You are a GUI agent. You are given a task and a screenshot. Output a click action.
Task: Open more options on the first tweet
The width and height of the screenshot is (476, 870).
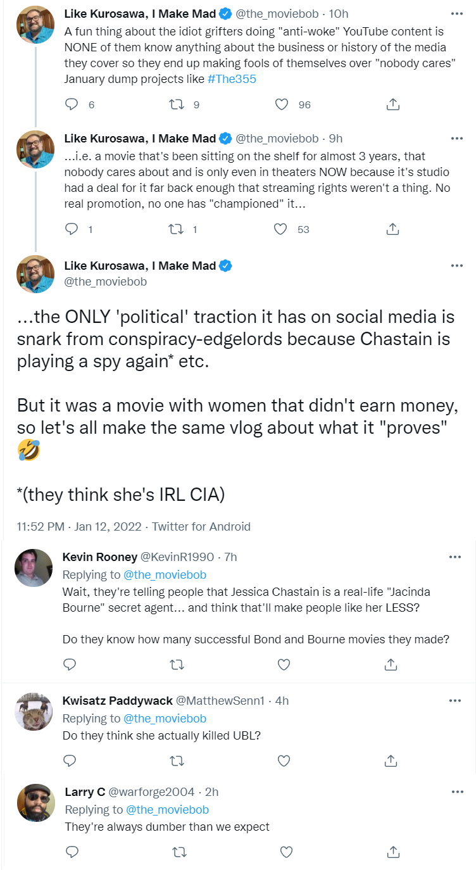click(x=456, y=13)
